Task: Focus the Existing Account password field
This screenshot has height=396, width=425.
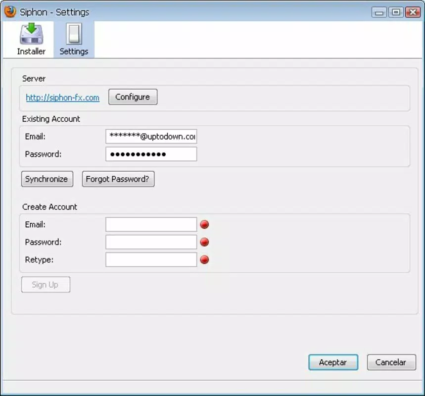Action: 151,154
